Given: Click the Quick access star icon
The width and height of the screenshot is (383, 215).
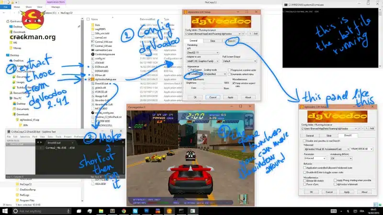Looking at the screenshot, I should (x=8, y=21).
